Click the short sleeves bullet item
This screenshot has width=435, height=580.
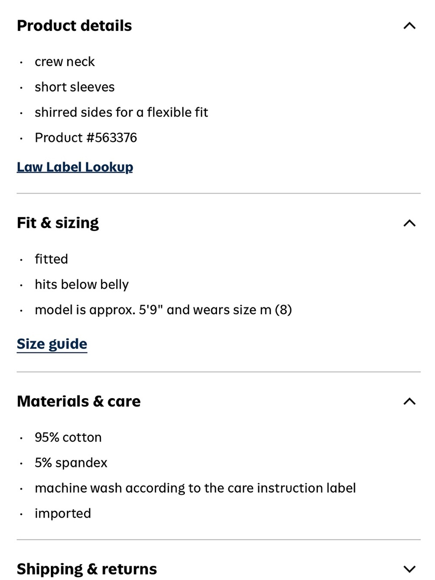[75, 87]
